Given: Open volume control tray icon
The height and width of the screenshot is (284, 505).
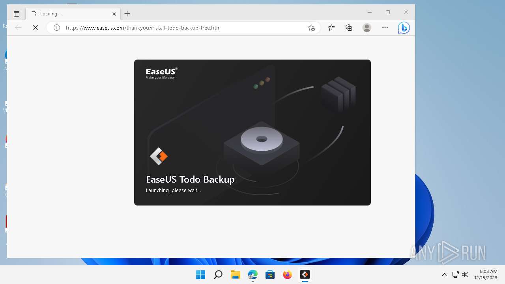Looking at the screenshot, I should coord(465,275).
